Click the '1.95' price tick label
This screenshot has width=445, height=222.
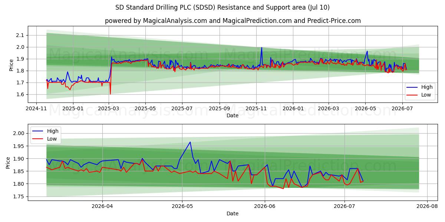(19, 146)
